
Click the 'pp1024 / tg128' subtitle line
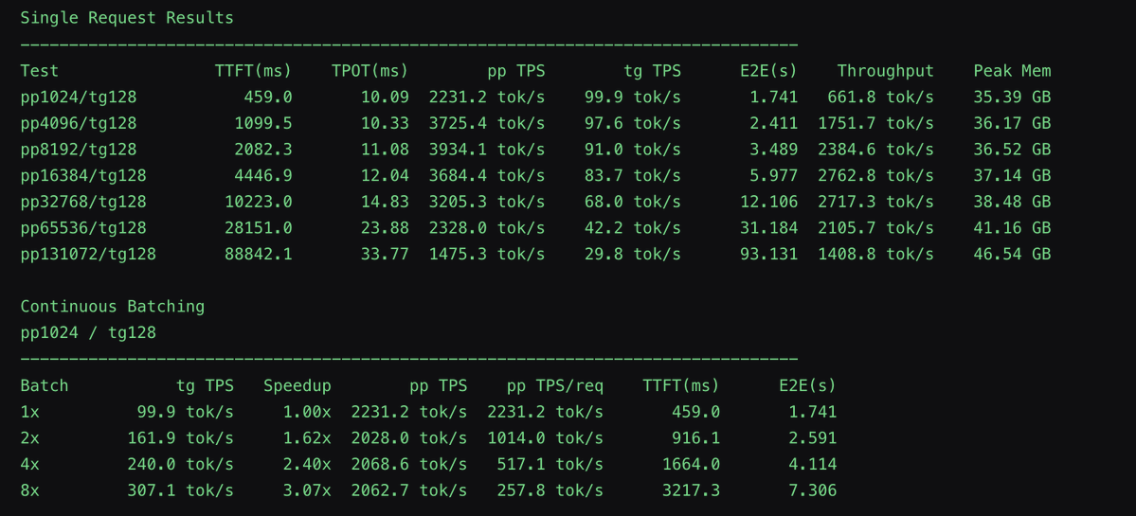tap(88, 333)
